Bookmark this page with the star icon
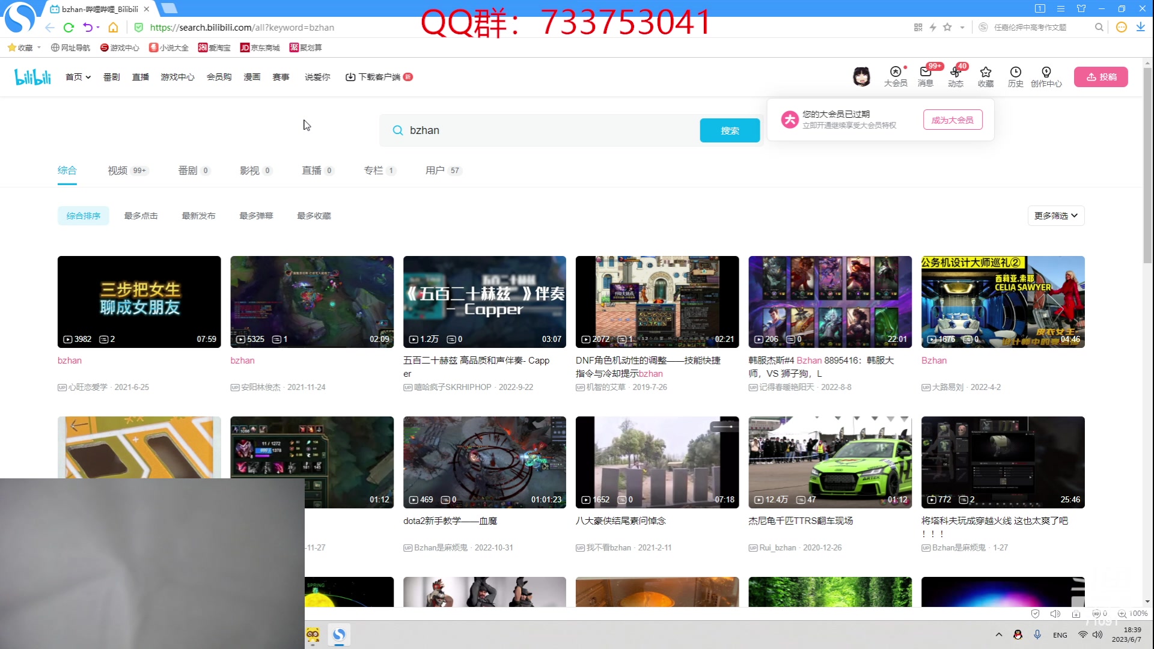This screenshot has height=649, width=1154. coord(947,28)
